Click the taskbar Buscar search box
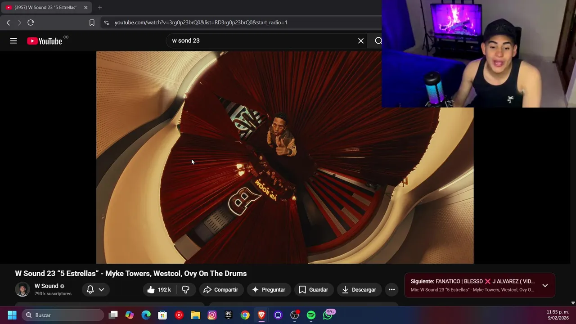This screenshot has width=576, height=324. pos(63,315)
